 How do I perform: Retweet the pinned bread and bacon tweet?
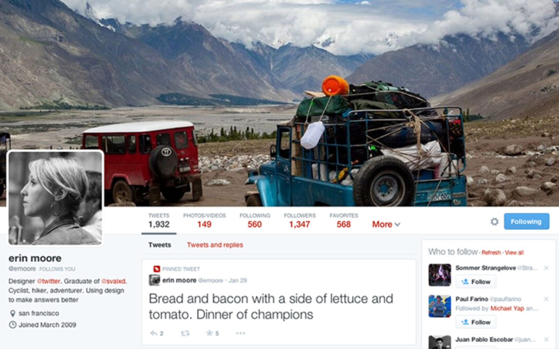pos(185,333)
